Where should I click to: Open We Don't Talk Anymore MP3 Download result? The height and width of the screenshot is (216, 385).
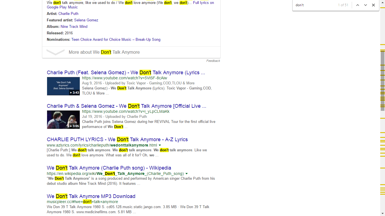coord(91,196)
